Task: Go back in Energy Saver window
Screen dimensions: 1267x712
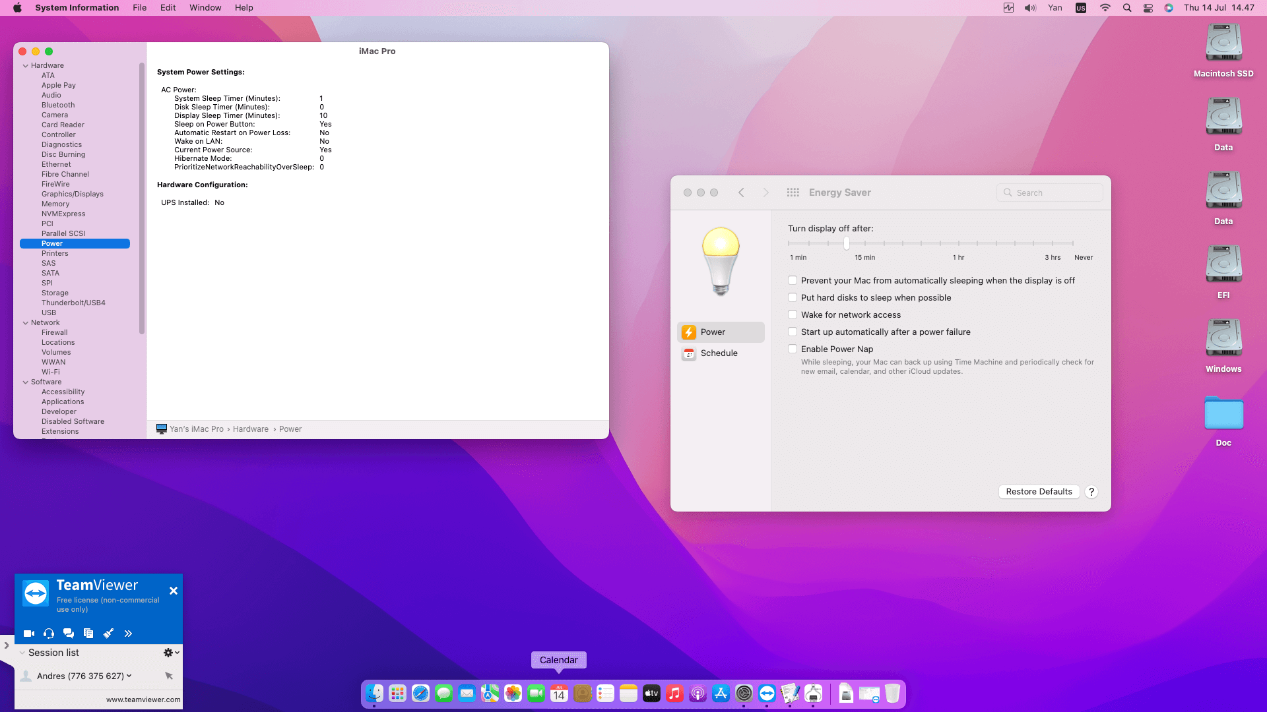Action: point(741,193)
